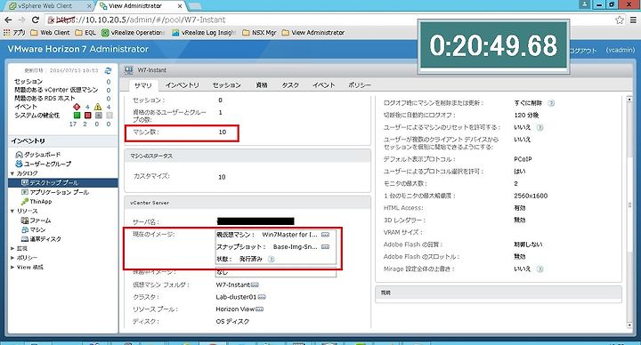This screenshot has width=641, height=345.
Task: Click the 'PCoIP' default protocol value
Action: click(523, 159)
